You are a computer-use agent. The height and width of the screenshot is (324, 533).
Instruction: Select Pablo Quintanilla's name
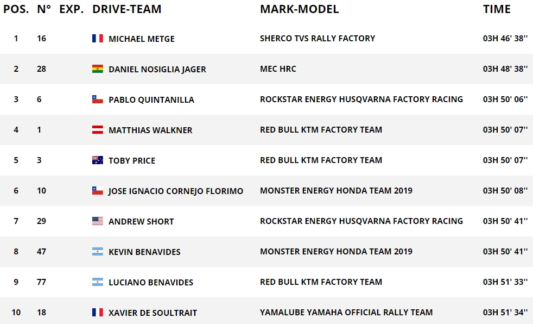click(151, 100)
